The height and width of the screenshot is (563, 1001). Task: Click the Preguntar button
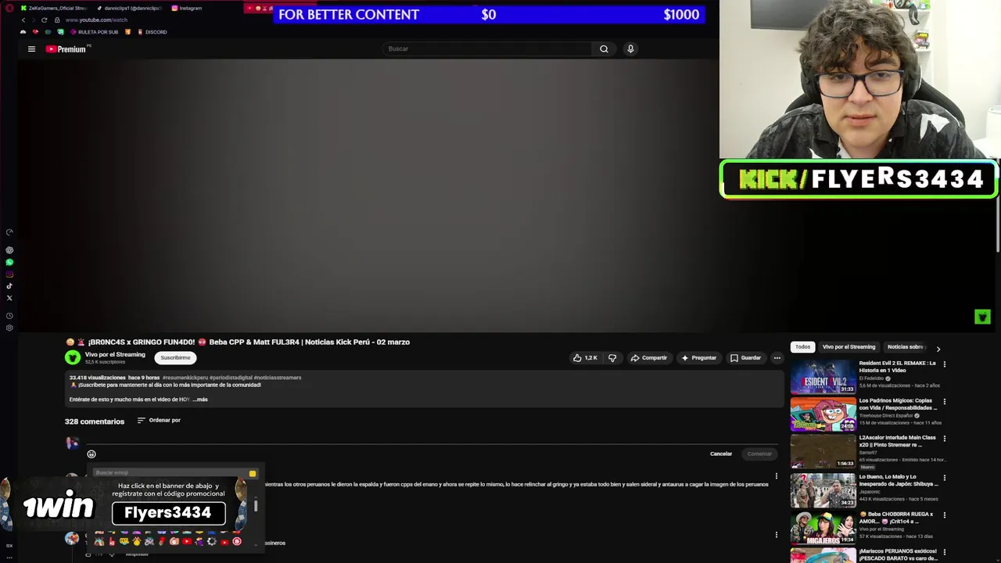coord(698,358)
